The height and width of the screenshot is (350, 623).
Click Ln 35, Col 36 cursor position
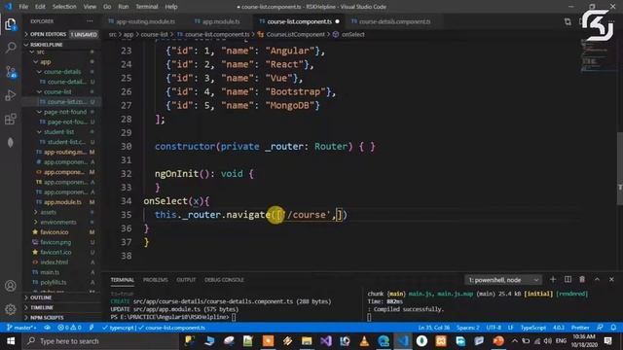pos(434,328)
